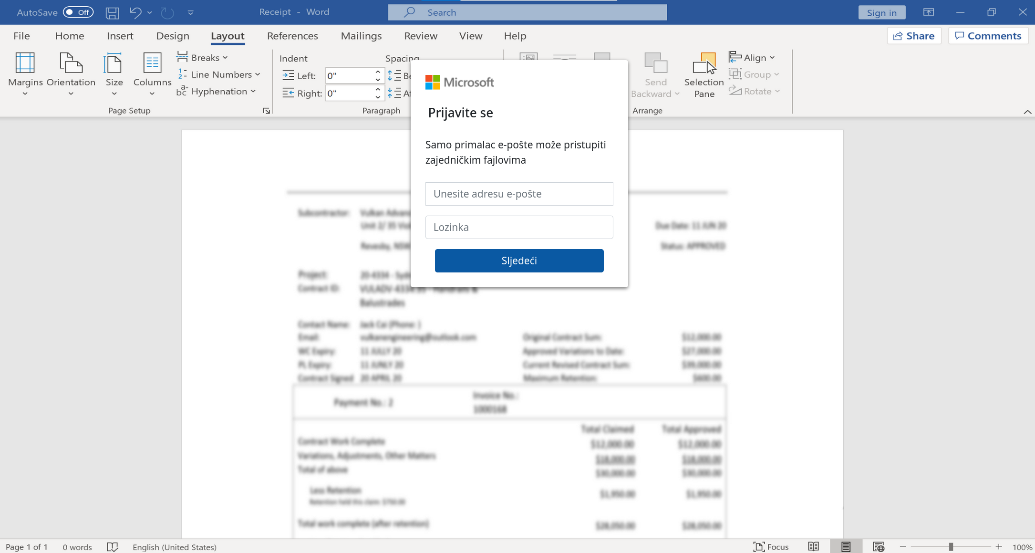Click the Save icon in title bar
The width and height of the screenshot is (1035, 553).
[x=112, y=12]
